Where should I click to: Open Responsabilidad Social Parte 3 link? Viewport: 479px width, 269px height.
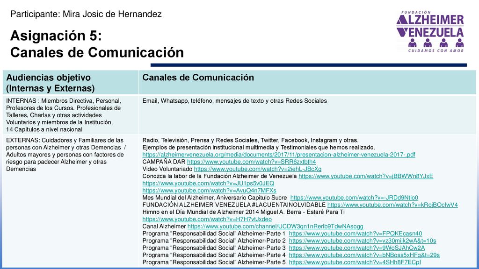(356, 248)
